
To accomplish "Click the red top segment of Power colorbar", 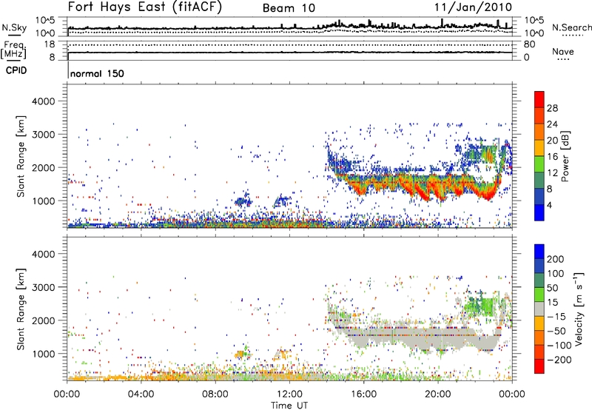I will coord(539,99).
